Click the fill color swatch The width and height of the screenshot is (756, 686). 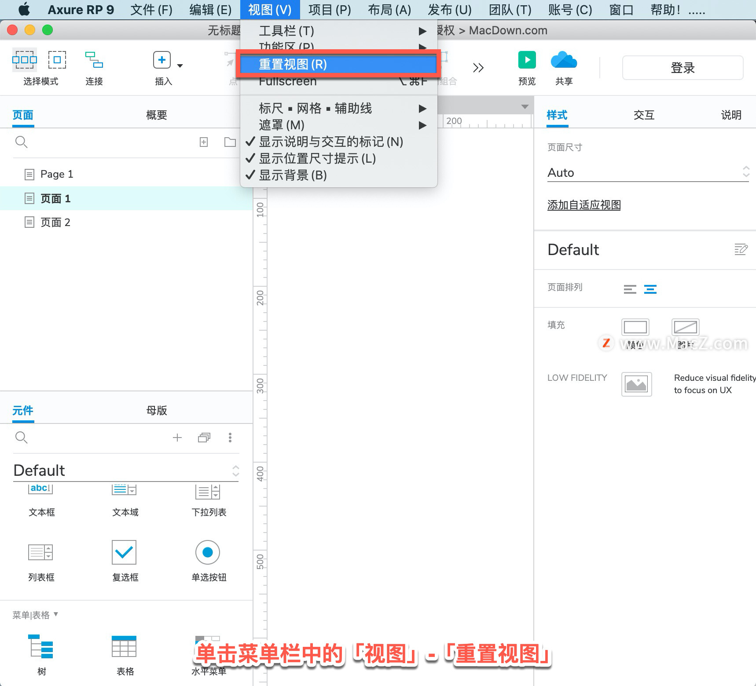click(635, 327)
